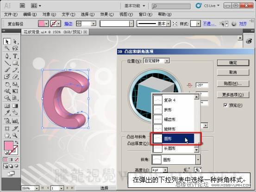The height and width of the screenshot is (192, 256).
Task: Select the Rotate tool
Action: click(x=7, y=84)
